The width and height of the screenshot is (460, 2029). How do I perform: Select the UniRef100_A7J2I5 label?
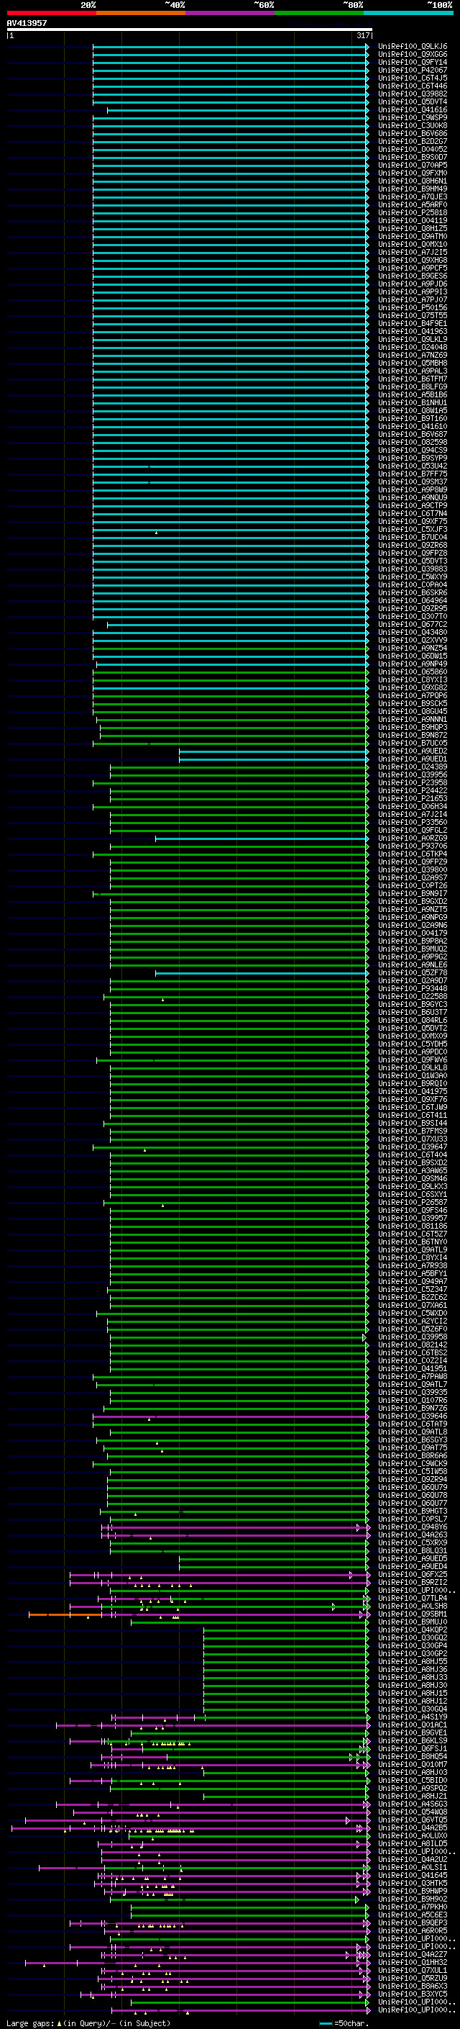pos(413,252)
